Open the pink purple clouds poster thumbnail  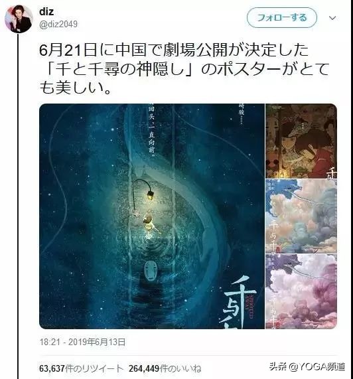[301, 292]
